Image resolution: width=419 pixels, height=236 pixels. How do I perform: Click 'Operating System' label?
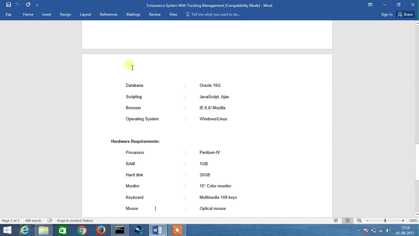pos(142,119)
